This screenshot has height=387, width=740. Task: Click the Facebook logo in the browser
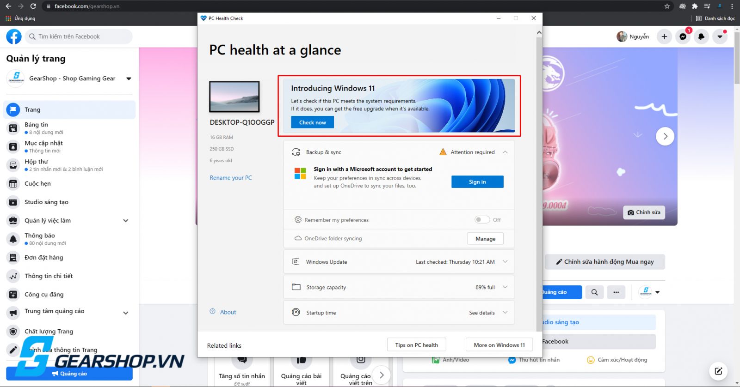coord(14,36)
